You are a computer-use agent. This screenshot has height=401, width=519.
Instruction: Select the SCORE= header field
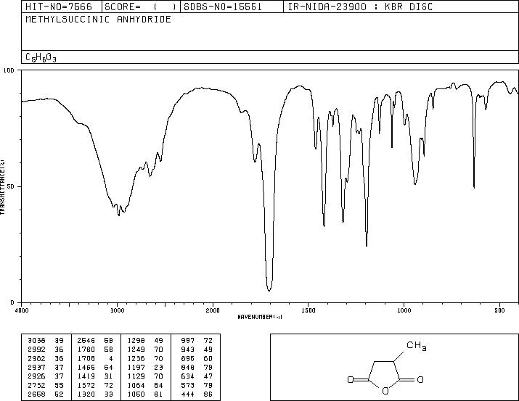[x=141, y=7]
